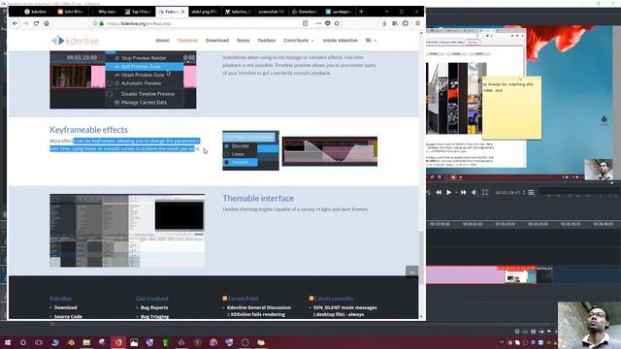Screen dimensions: 621x349
Task: Close the active Features tab
Action: 183,12
